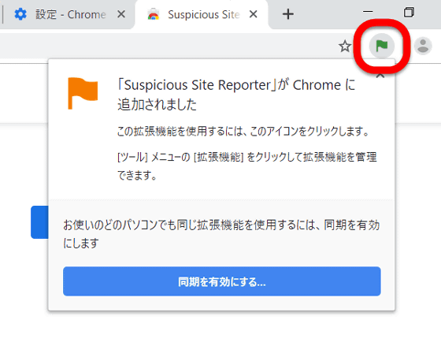Click the [ツール] メニュー instruction text
This screenshot has width=441, height=346.
[x=246, y=166]
